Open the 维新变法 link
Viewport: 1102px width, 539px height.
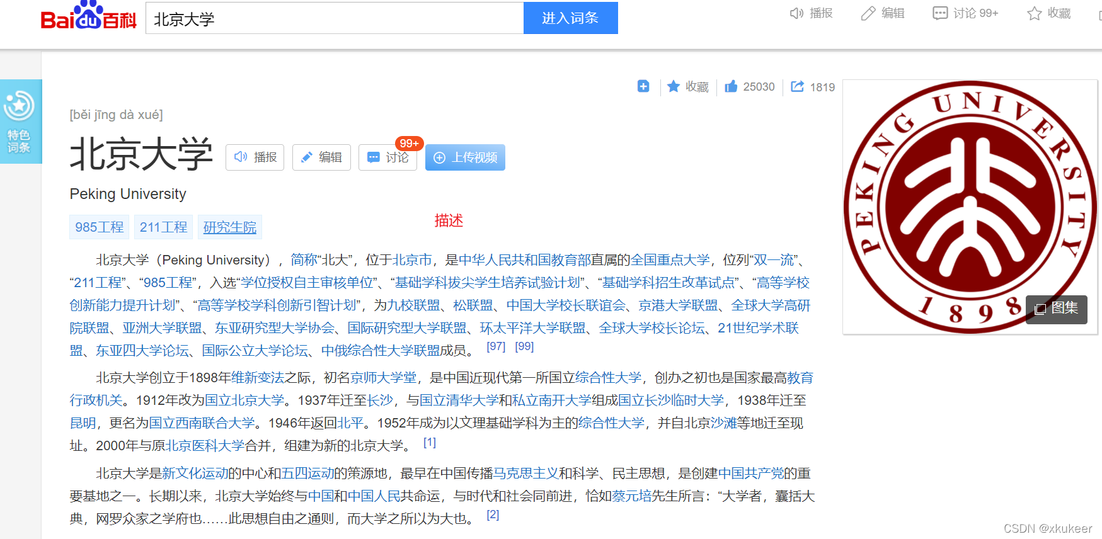click(258, 378)
